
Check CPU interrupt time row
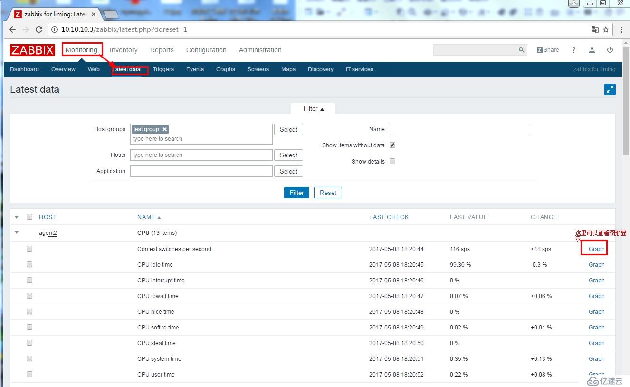tap(29, 280)
